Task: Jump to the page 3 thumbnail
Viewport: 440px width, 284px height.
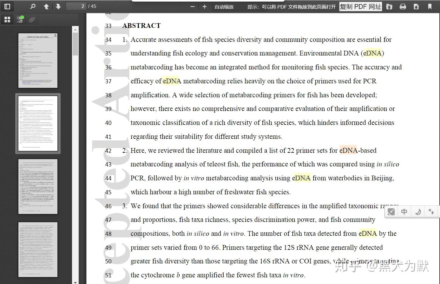Action: tap(38, 186)
